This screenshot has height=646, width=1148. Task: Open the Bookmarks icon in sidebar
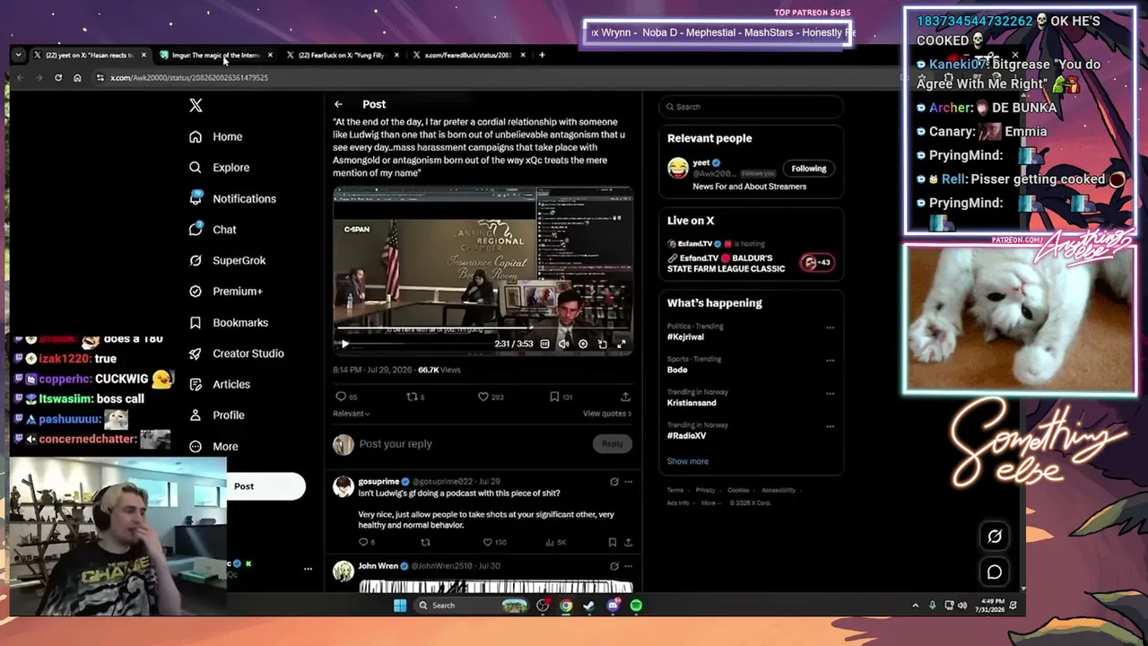(x=196, y=323)
